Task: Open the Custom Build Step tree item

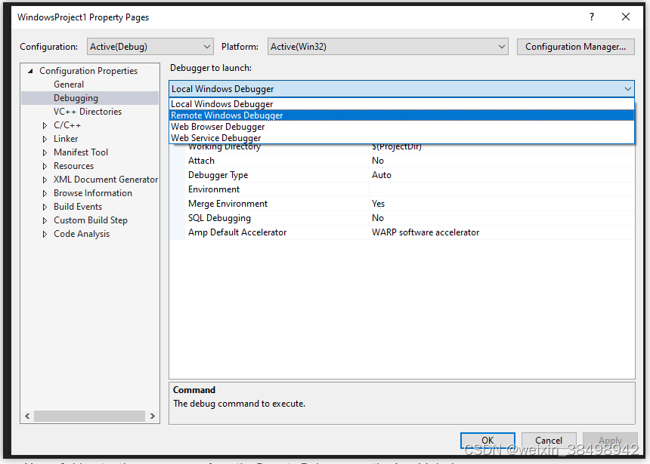Action: pos(91,220)
